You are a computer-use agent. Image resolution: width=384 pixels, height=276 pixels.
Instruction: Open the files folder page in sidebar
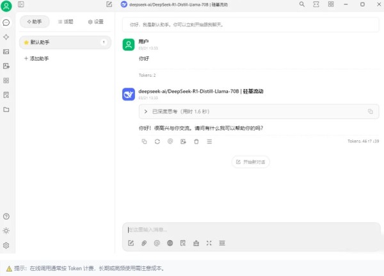tap(6, 110)
